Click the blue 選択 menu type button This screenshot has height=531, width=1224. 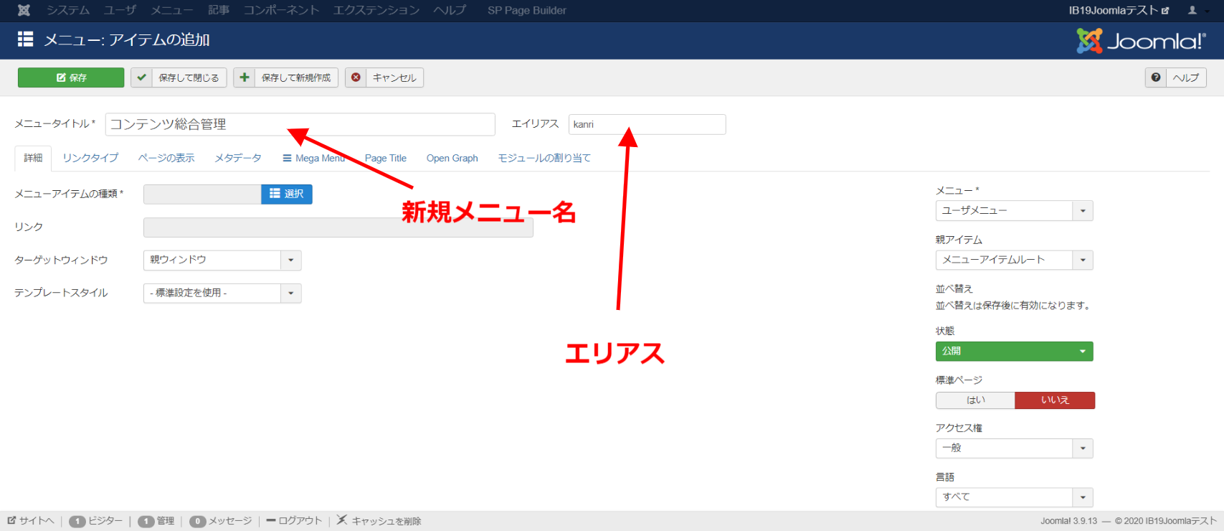point(287,194)
